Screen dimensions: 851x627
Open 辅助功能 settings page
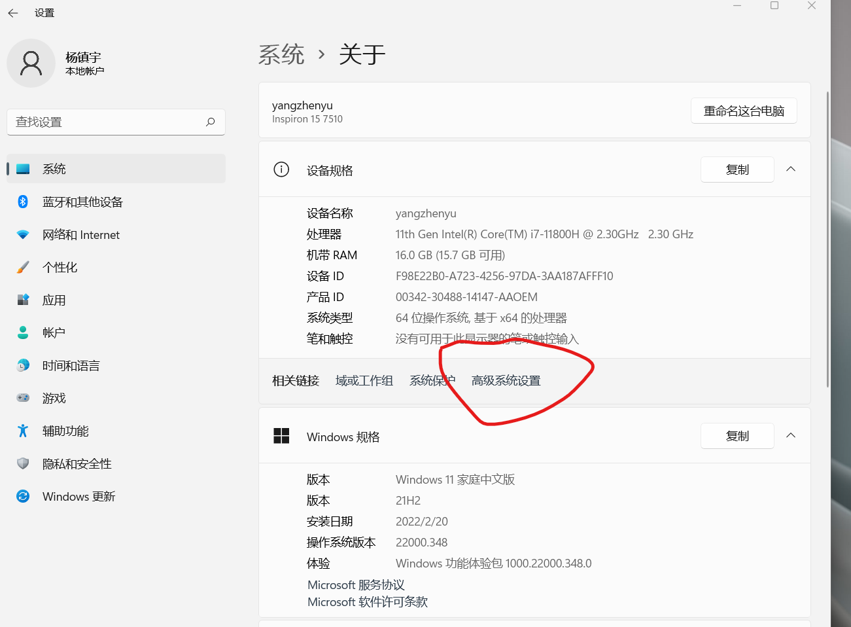[116, 431]
